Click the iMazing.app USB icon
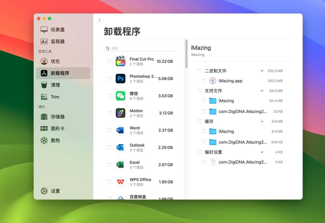 coord(213,81)
